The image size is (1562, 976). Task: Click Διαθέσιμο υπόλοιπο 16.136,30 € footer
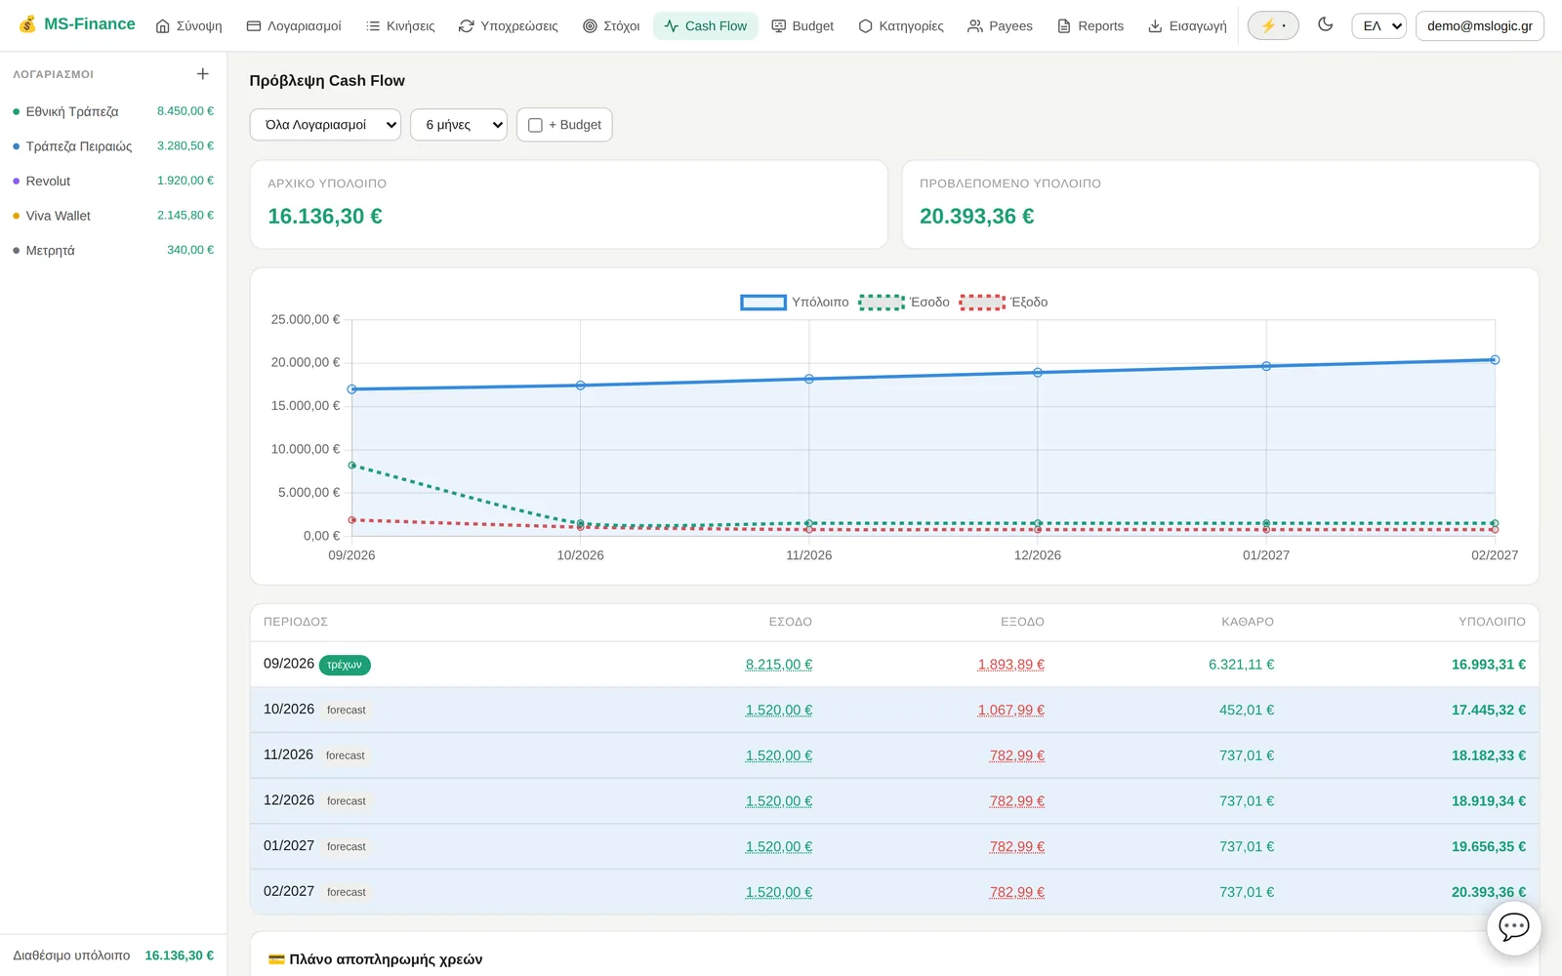tap(113, 956)
